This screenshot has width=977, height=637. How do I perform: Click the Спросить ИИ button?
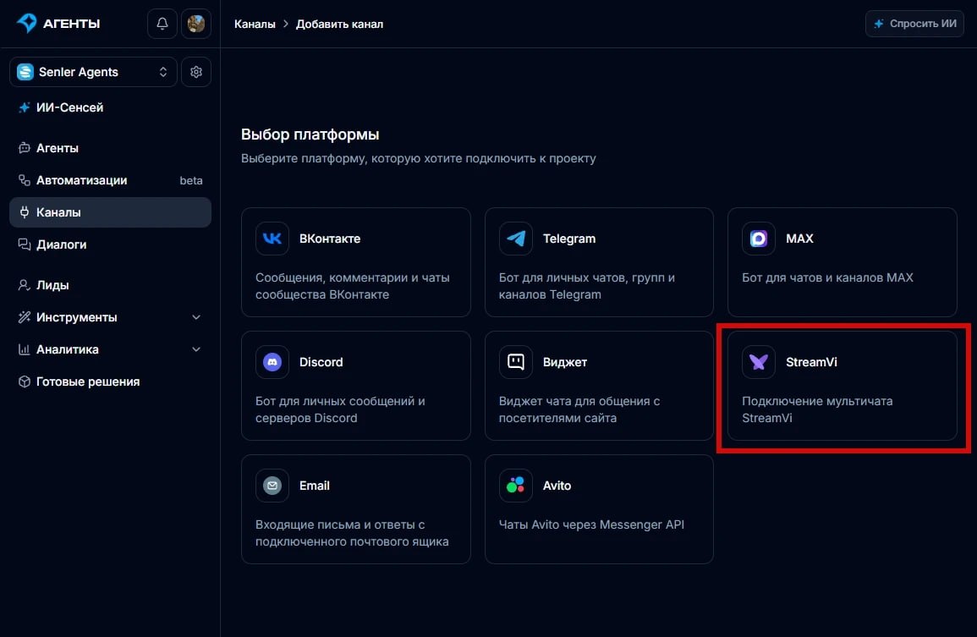point(914,24)
